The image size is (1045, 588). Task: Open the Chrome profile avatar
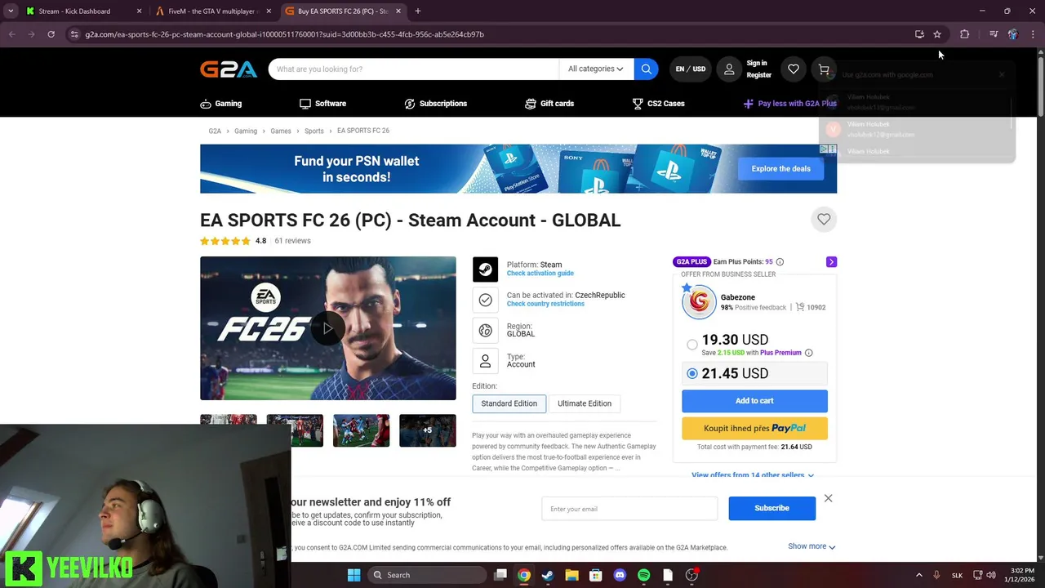pyautogui.click(x=1012, y=34)
